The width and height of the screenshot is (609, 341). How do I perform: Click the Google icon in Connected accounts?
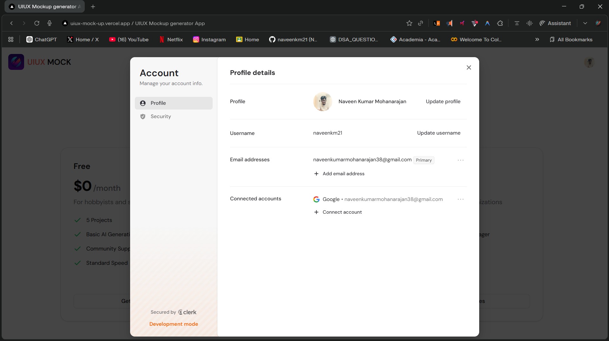tap(316, 199)
